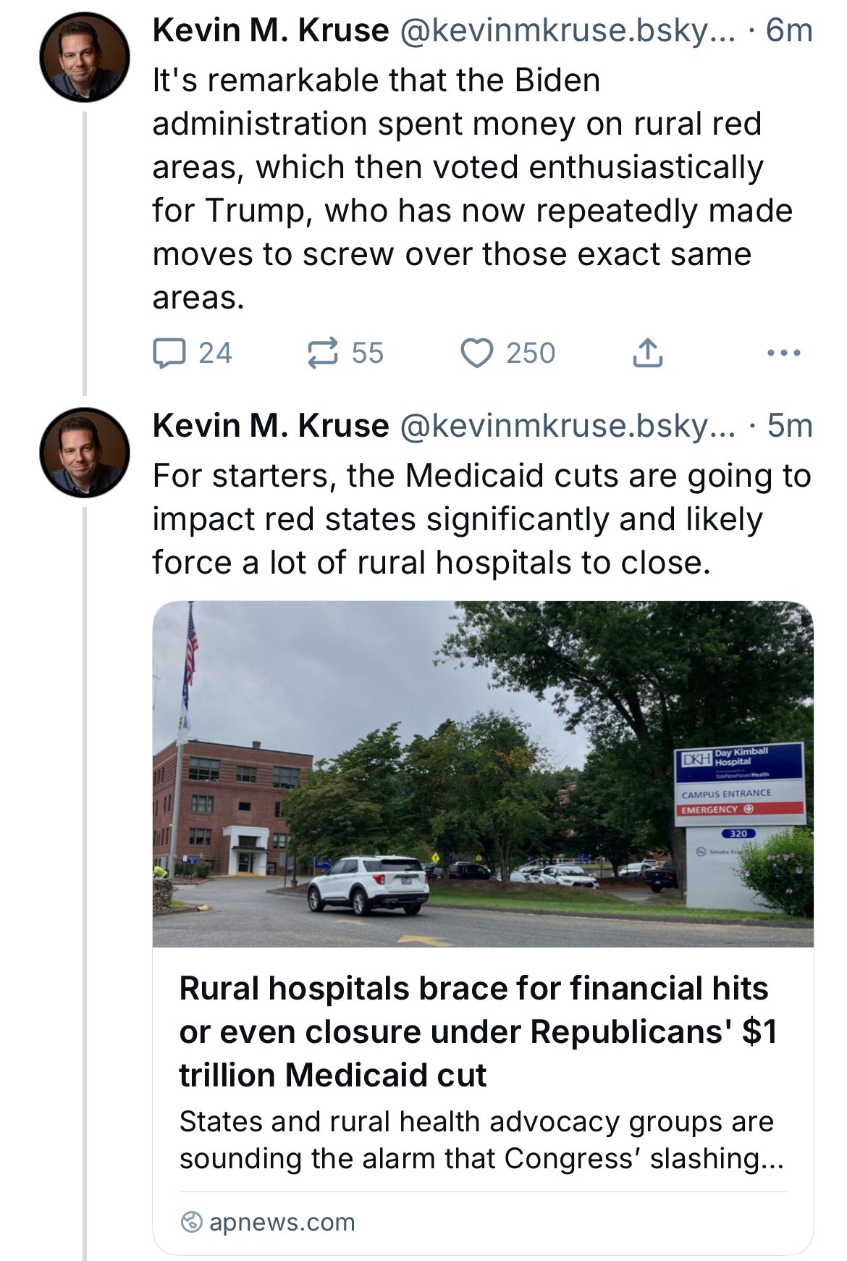847x1261 pixels.
Task: Tap the 5m timestamp
Action: tap(790, 426)
